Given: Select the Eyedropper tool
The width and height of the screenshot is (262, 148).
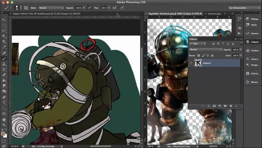Looking at the screenshot, I should (4, 47).
